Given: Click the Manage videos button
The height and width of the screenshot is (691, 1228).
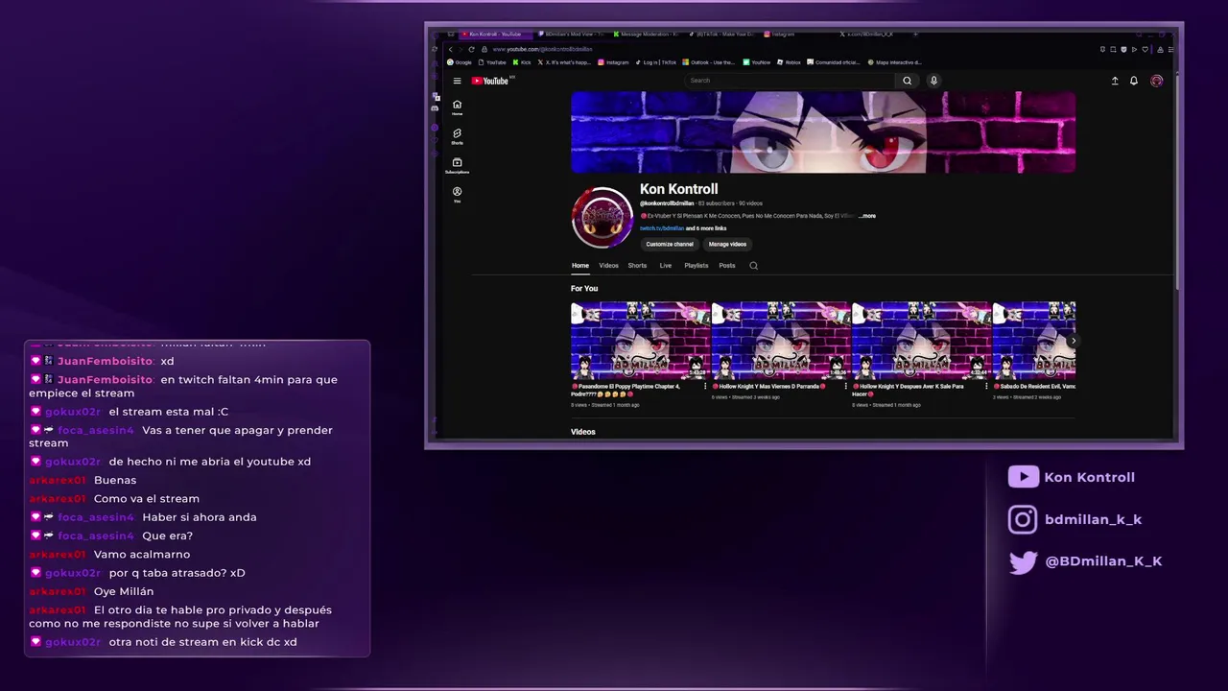Looking at the screenshot, I should point(727,244).
